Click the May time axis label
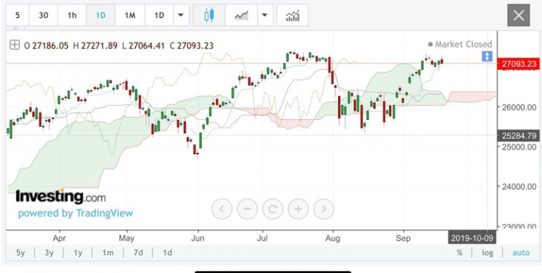Image resolution: width=542 pixels, height=273 pixels. (126, 238)
